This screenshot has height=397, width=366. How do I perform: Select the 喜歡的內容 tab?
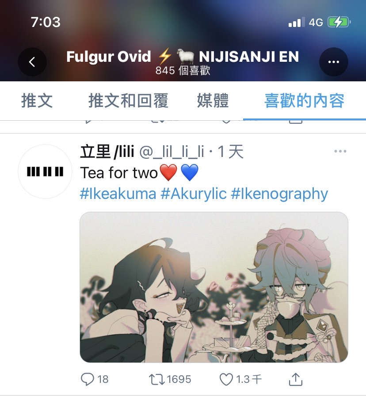pyautogui.click(x=305, y=101)
